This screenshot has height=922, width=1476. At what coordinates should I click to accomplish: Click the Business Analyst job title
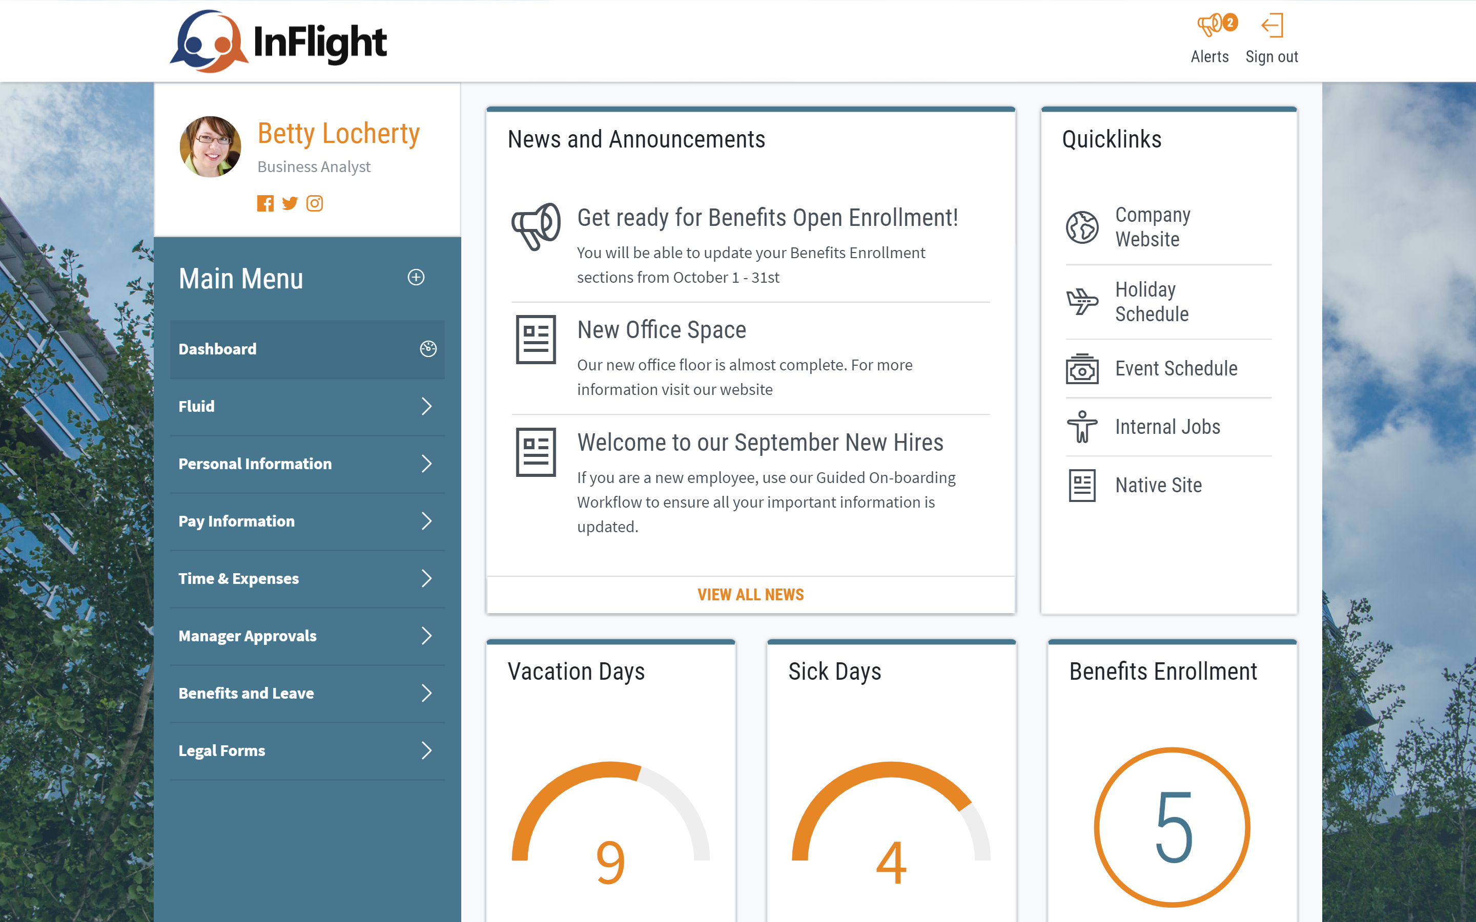click(314, 166)
